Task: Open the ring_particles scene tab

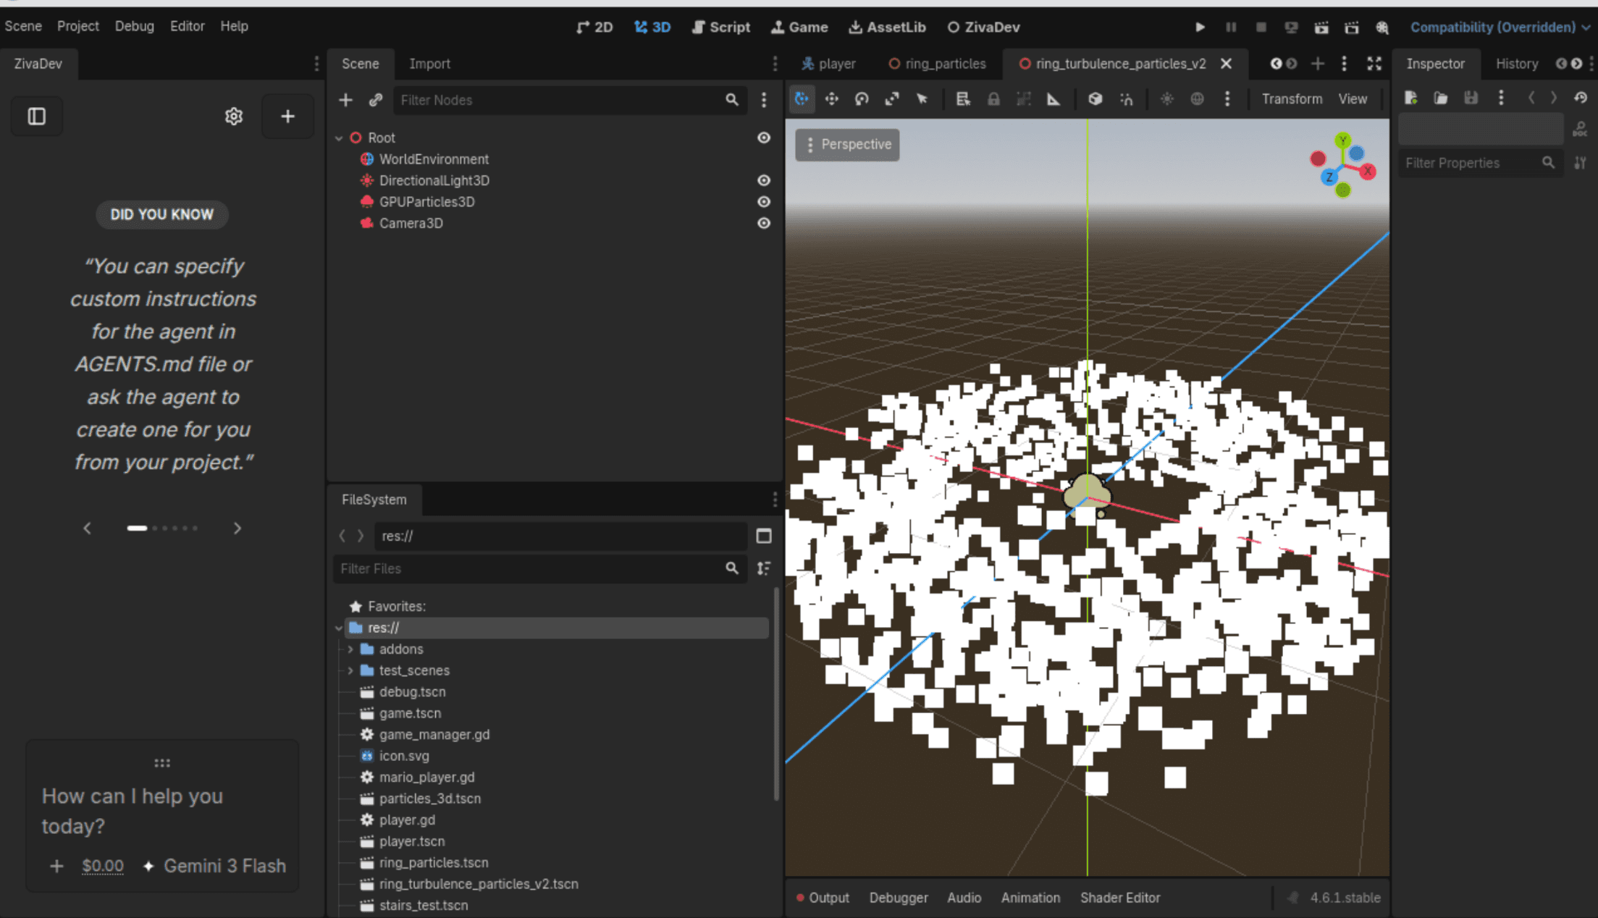Action: pyautogui.click(x=938, y=64)
